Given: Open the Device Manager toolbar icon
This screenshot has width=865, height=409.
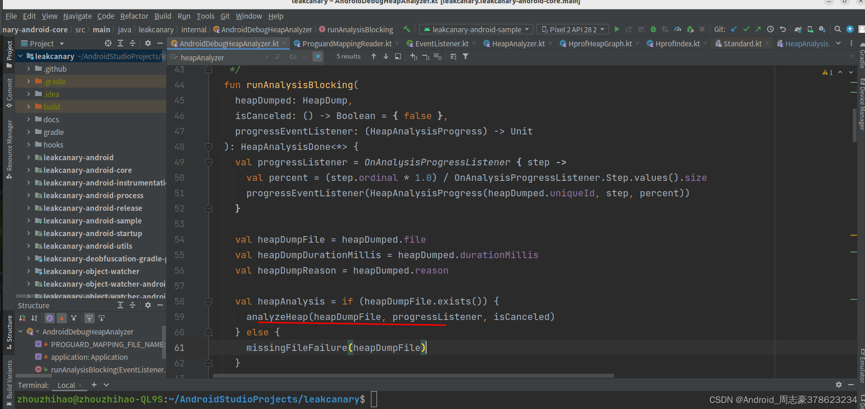Looking at the screenshot, I should tap(810, 29).
